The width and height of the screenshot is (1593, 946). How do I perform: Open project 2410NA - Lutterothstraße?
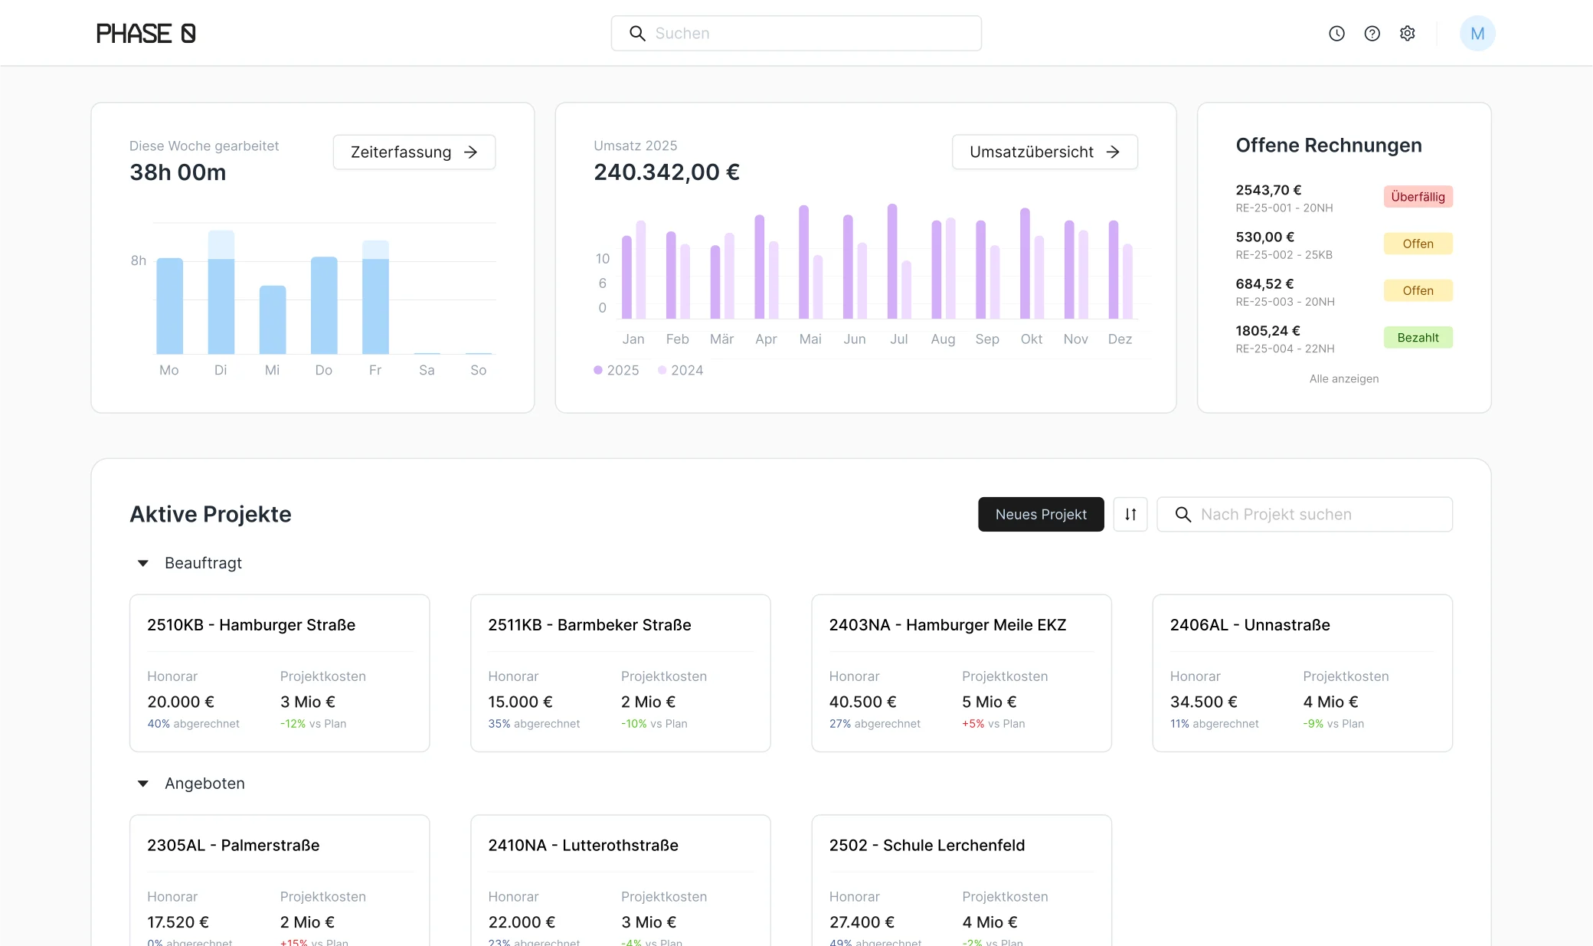pyautogui.click(x=620, y=881)
